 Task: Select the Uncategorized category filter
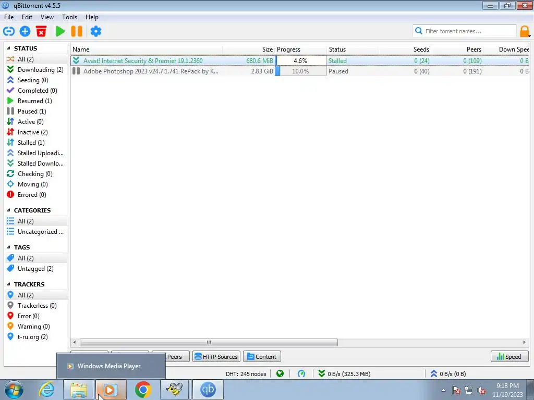tap(36, 232)
